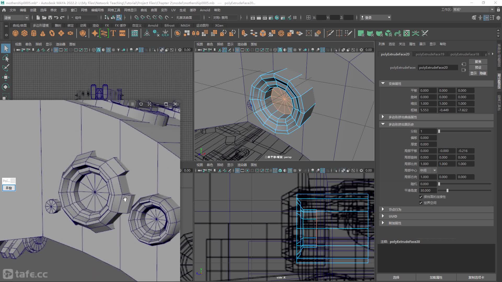Viewport: 502px width, 282px height.
Task: Click the SVG import shelf icon
Action: [122, 33]
